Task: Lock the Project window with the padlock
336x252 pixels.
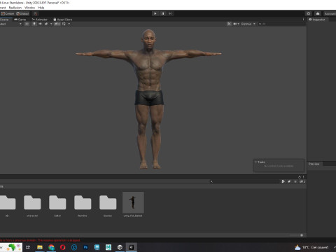Action: pos(300,177)
